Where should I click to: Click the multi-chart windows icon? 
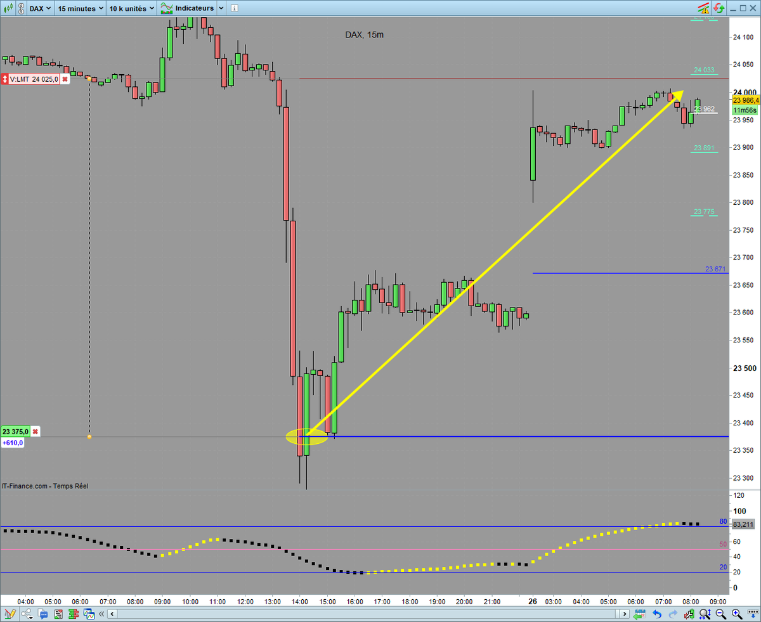[89, 614]
